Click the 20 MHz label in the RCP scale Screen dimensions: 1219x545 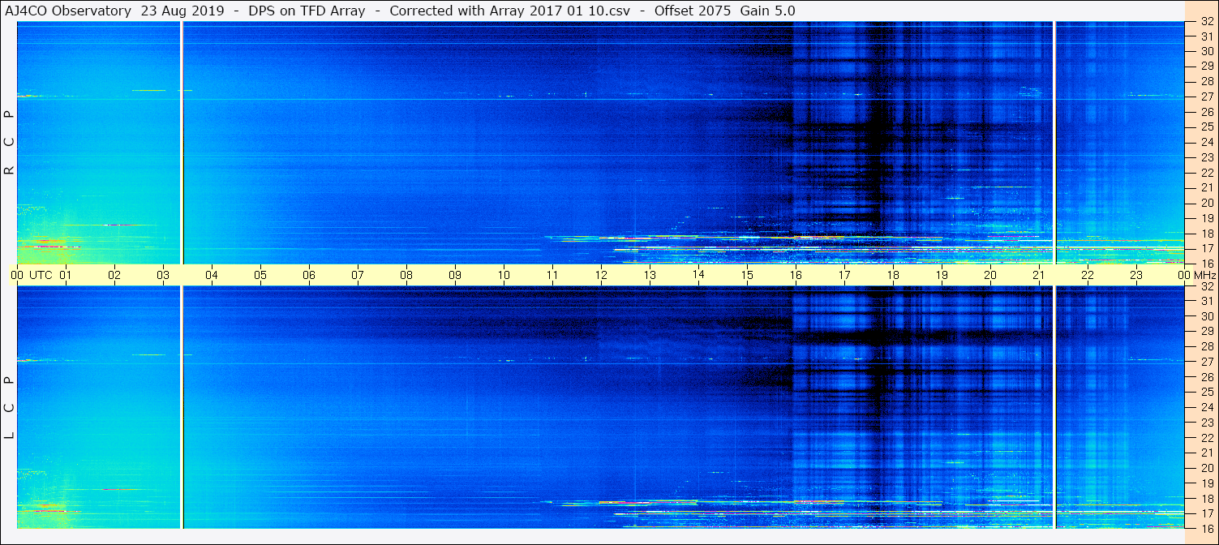(x=1206, y=203)
